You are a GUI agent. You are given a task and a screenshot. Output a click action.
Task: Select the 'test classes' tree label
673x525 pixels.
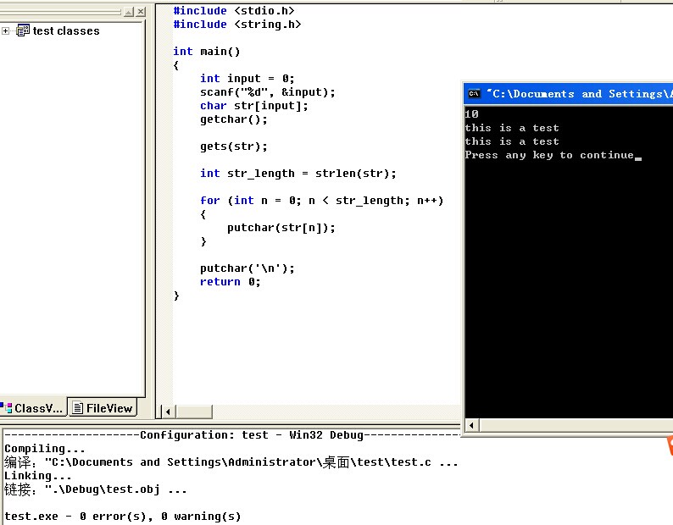coord(66,30)
